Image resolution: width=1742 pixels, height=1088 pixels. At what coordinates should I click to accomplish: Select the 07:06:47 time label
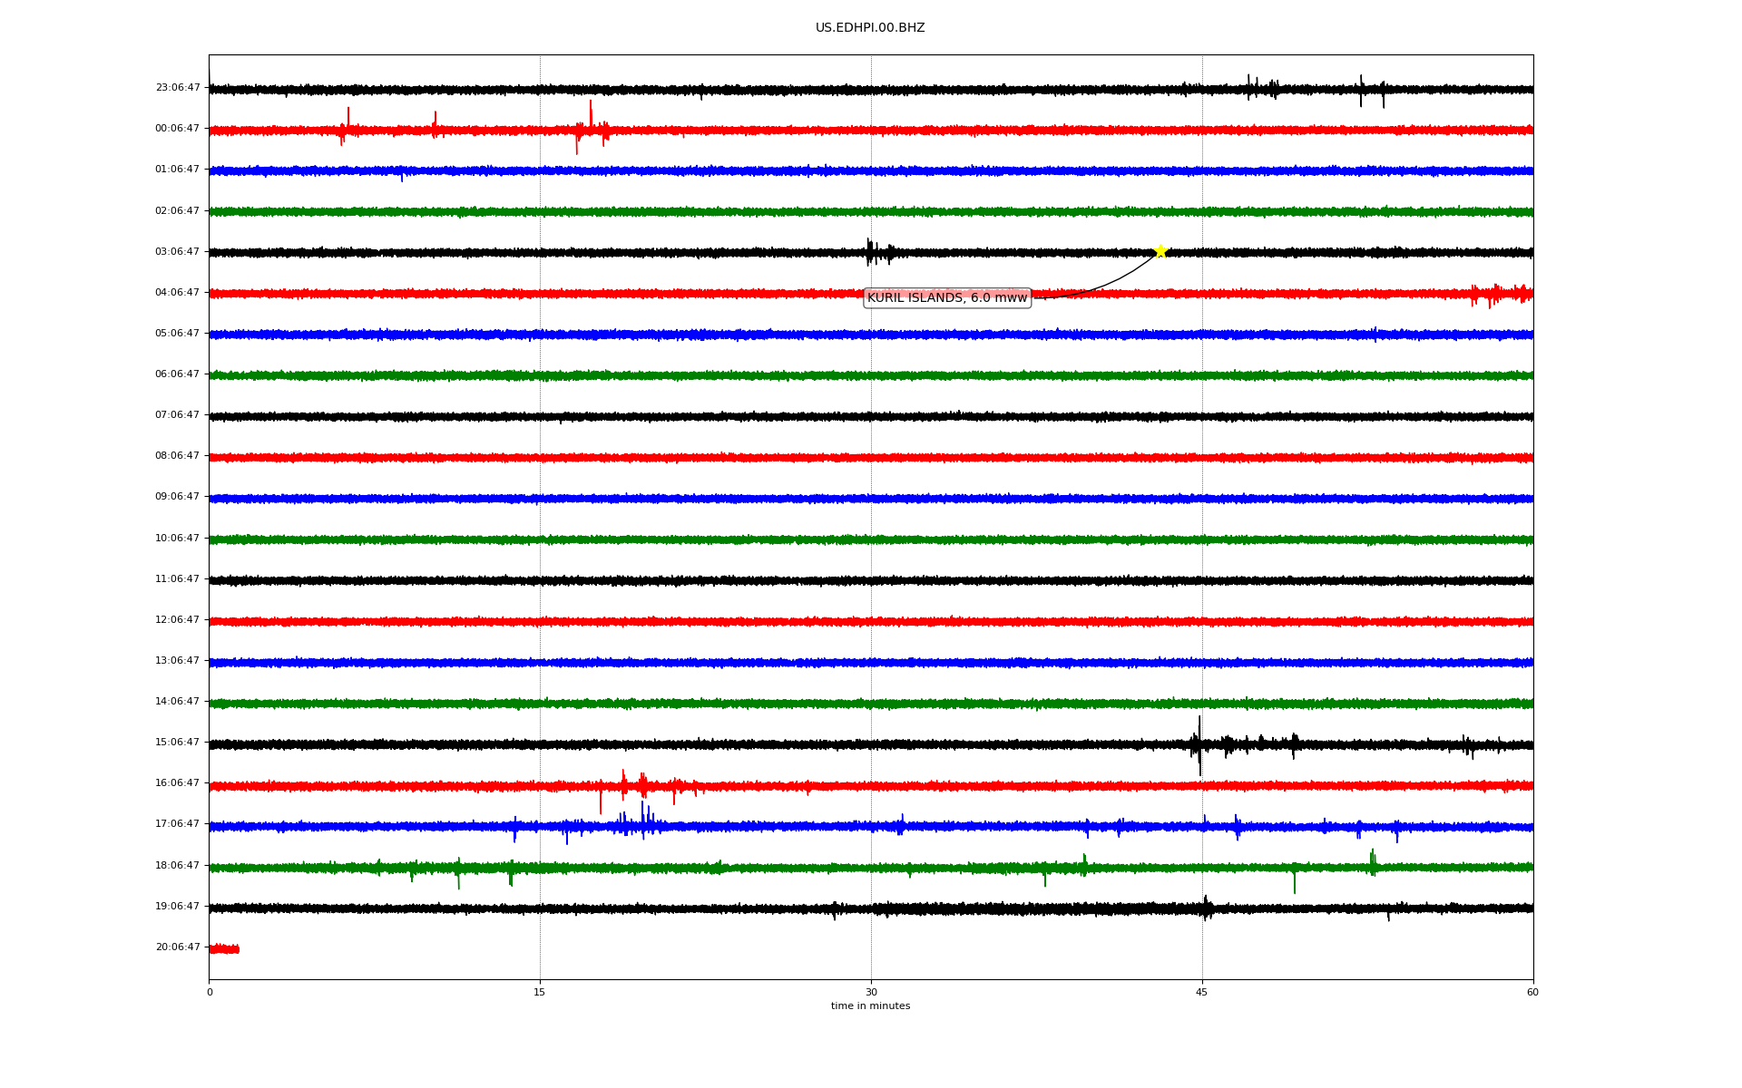178,415
